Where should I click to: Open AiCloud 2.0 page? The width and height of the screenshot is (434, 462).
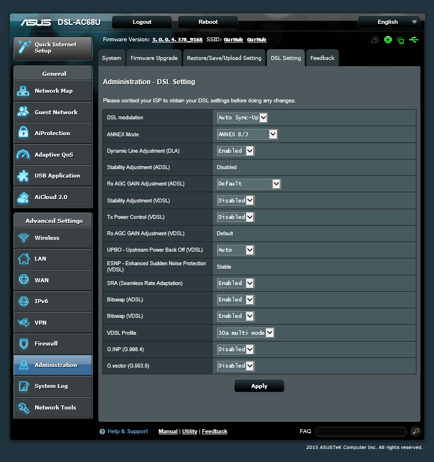[53, 197]
